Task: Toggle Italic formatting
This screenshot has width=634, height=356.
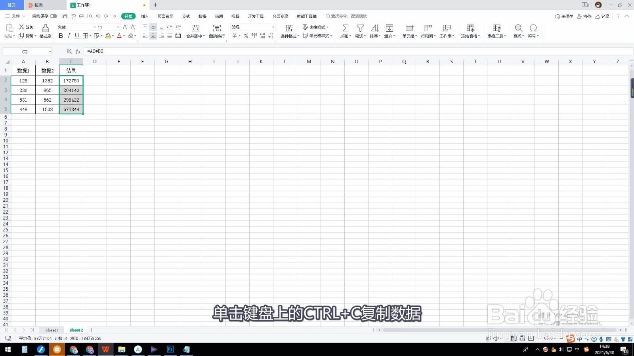Action: [x=69, y=36]
